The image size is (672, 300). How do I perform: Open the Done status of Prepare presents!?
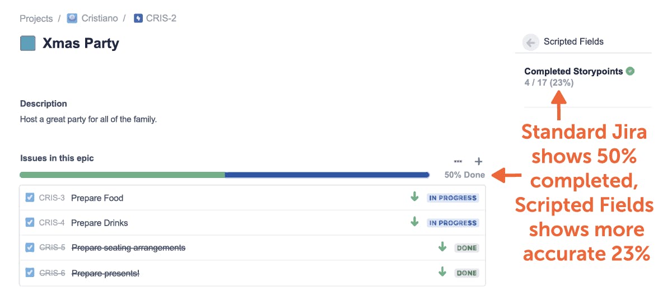pyautogui.click(x=466, y=273)
